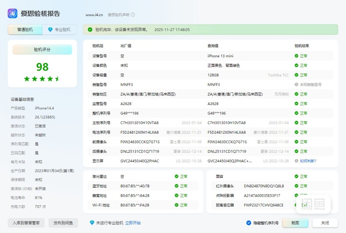
Task: Click green check icon in 验机完毕 banner
Action: [90, 29]
